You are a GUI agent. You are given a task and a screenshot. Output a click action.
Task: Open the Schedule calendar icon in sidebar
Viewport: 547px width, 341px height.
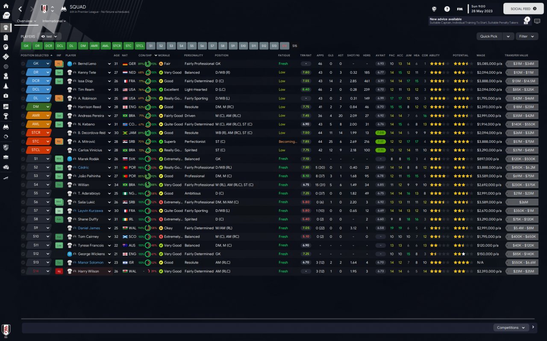(x=6, y=106)
